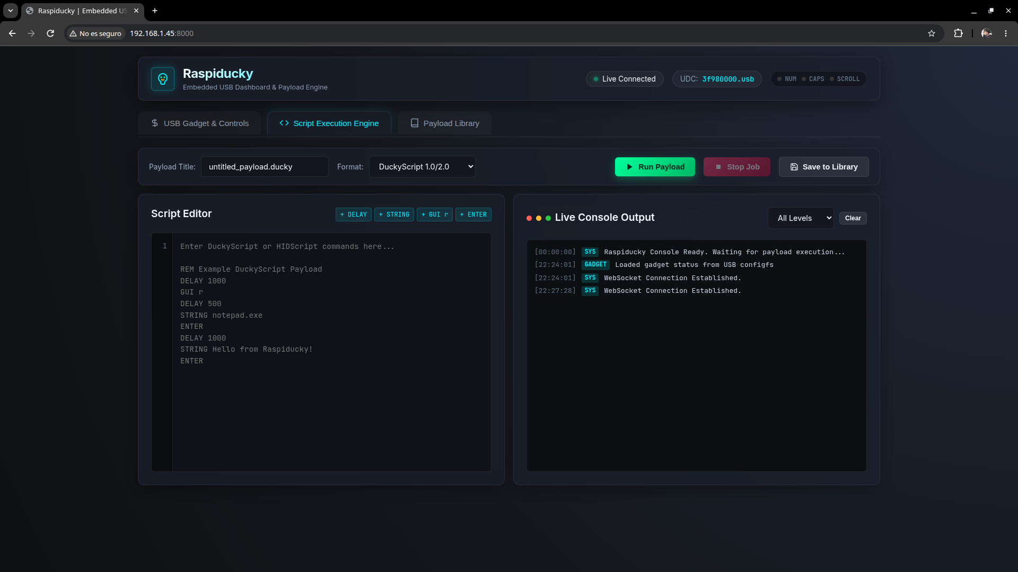Click the dollar icon on USB Gadget tab
This screenshot has height=572, width=1018.
click(x=155, y=123)
